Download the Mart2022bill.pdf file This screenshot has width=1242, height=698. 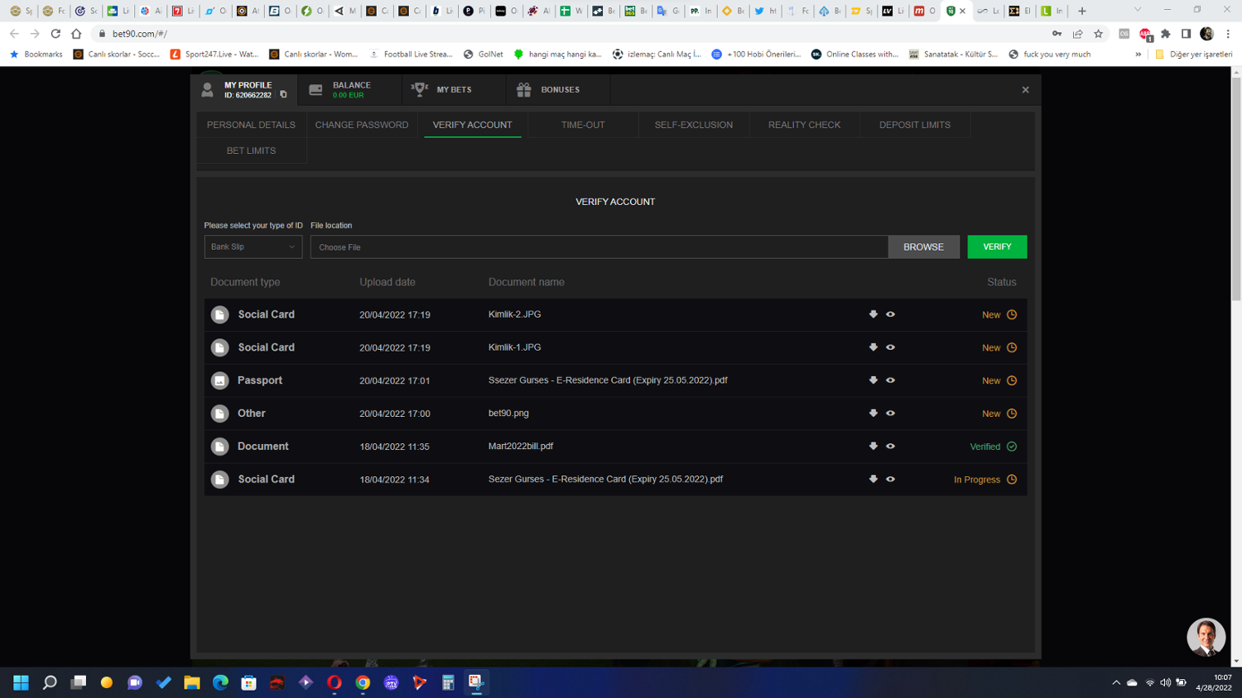[873, 446]
